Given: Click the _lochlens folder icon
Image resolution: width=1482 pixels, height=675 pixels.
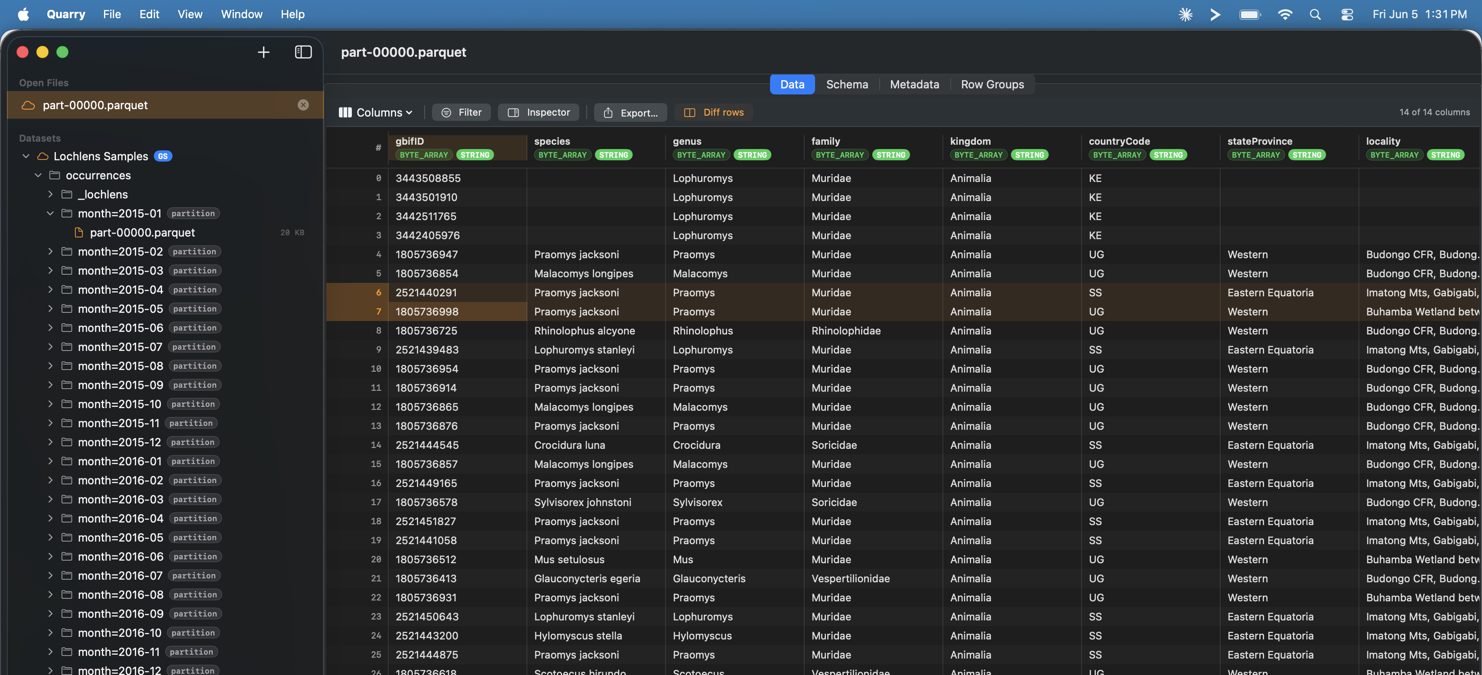Looking at the screenshot, I should tap(67, 195).
